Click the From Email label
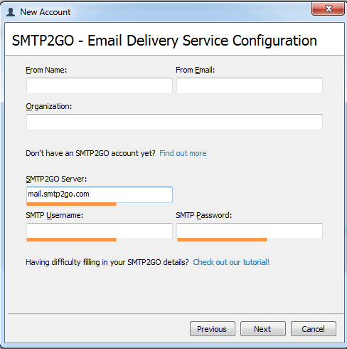This screenshot has height=349, width=347. pos(195,70)
